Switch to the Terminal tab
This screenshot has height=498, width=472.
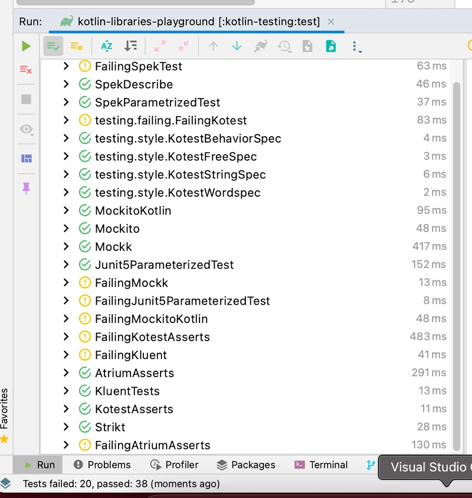coord(320,464)
